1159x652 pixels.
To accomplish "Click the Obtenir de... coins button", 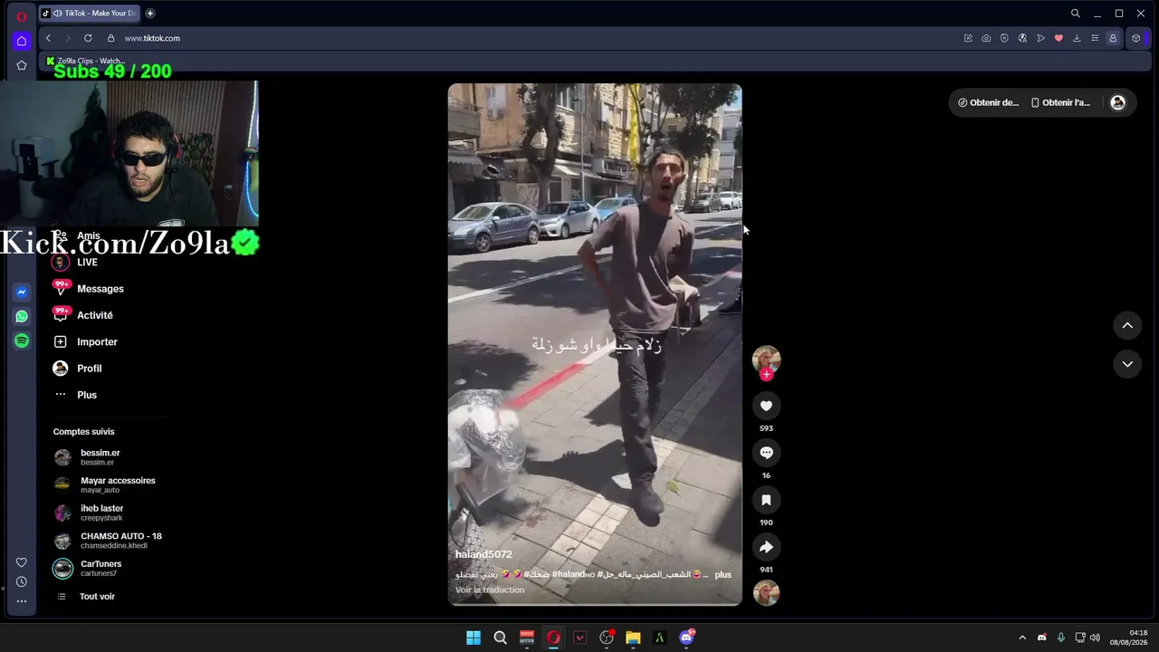I will click(988, 102).
